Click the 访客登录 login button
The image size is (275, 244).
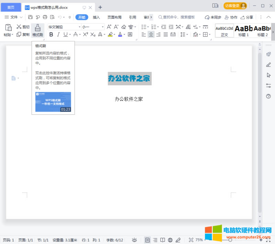tap(235, 6)
